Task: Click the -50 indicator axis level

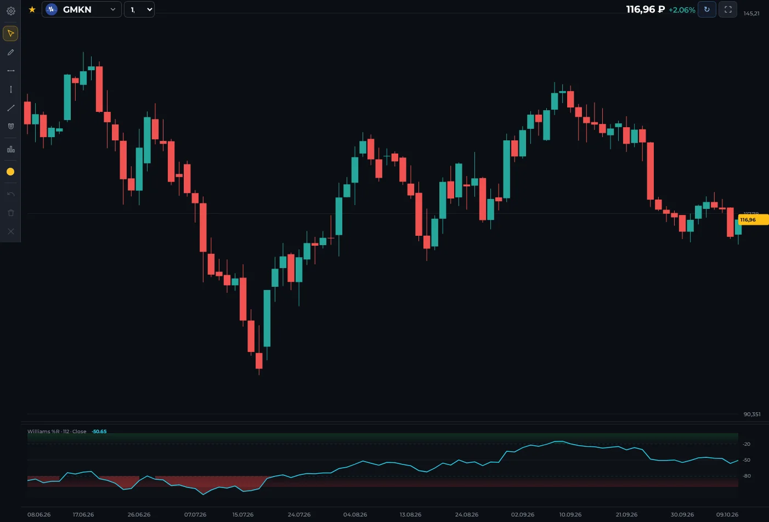Action: click(x=747, y=460)
